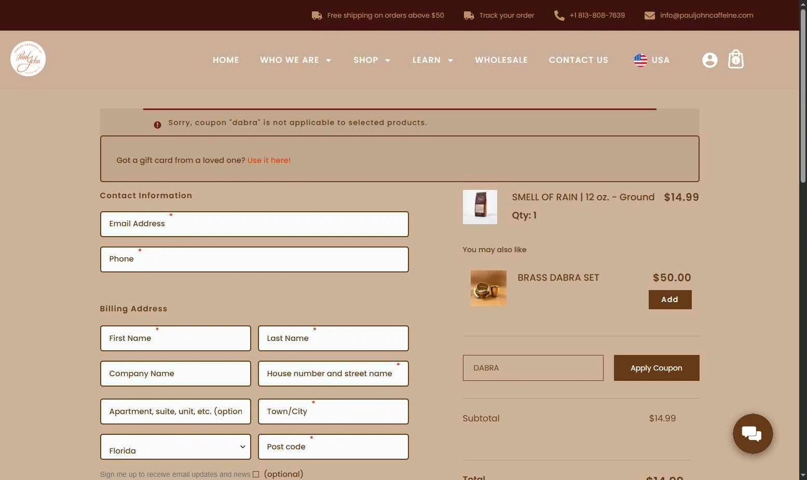Click the Town/City field
Viewport: 807px width, 480px height.
[x=333, y=412]
